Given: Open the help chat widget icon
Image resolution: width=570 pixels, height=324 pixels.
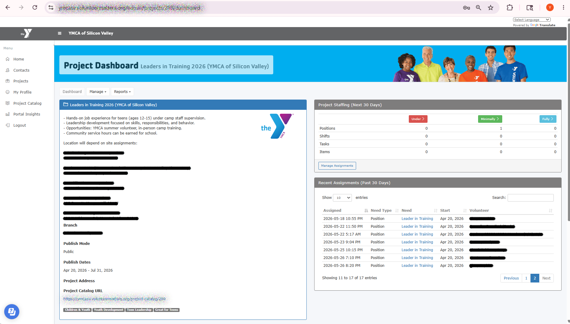Looking at the screenshot, I should (12, 312).
